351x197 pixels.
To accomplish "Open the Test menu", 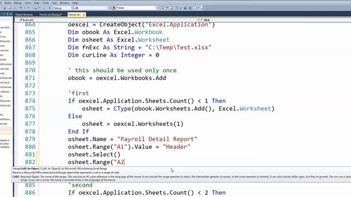I will 54,3.
